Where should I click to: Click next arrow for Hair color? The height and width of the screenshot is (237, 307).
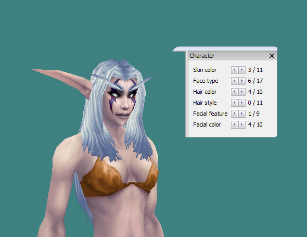click(242, 92)
